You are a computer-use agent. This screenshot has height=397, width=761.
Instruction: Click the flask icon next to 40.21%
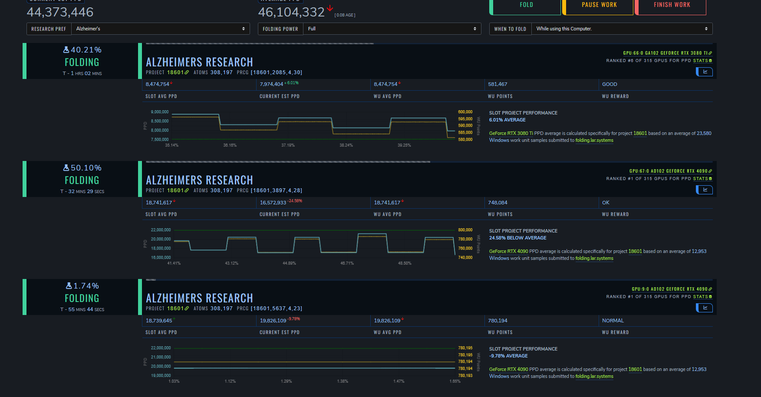pos(66,50)
